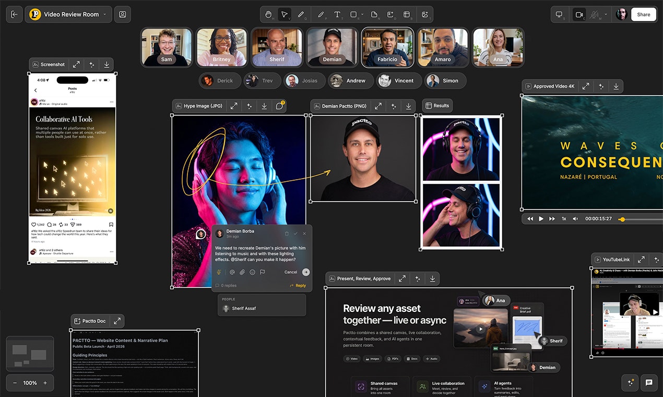Expand shape tool options chevron
Screen dimensions: 663x397
(362, 14)
